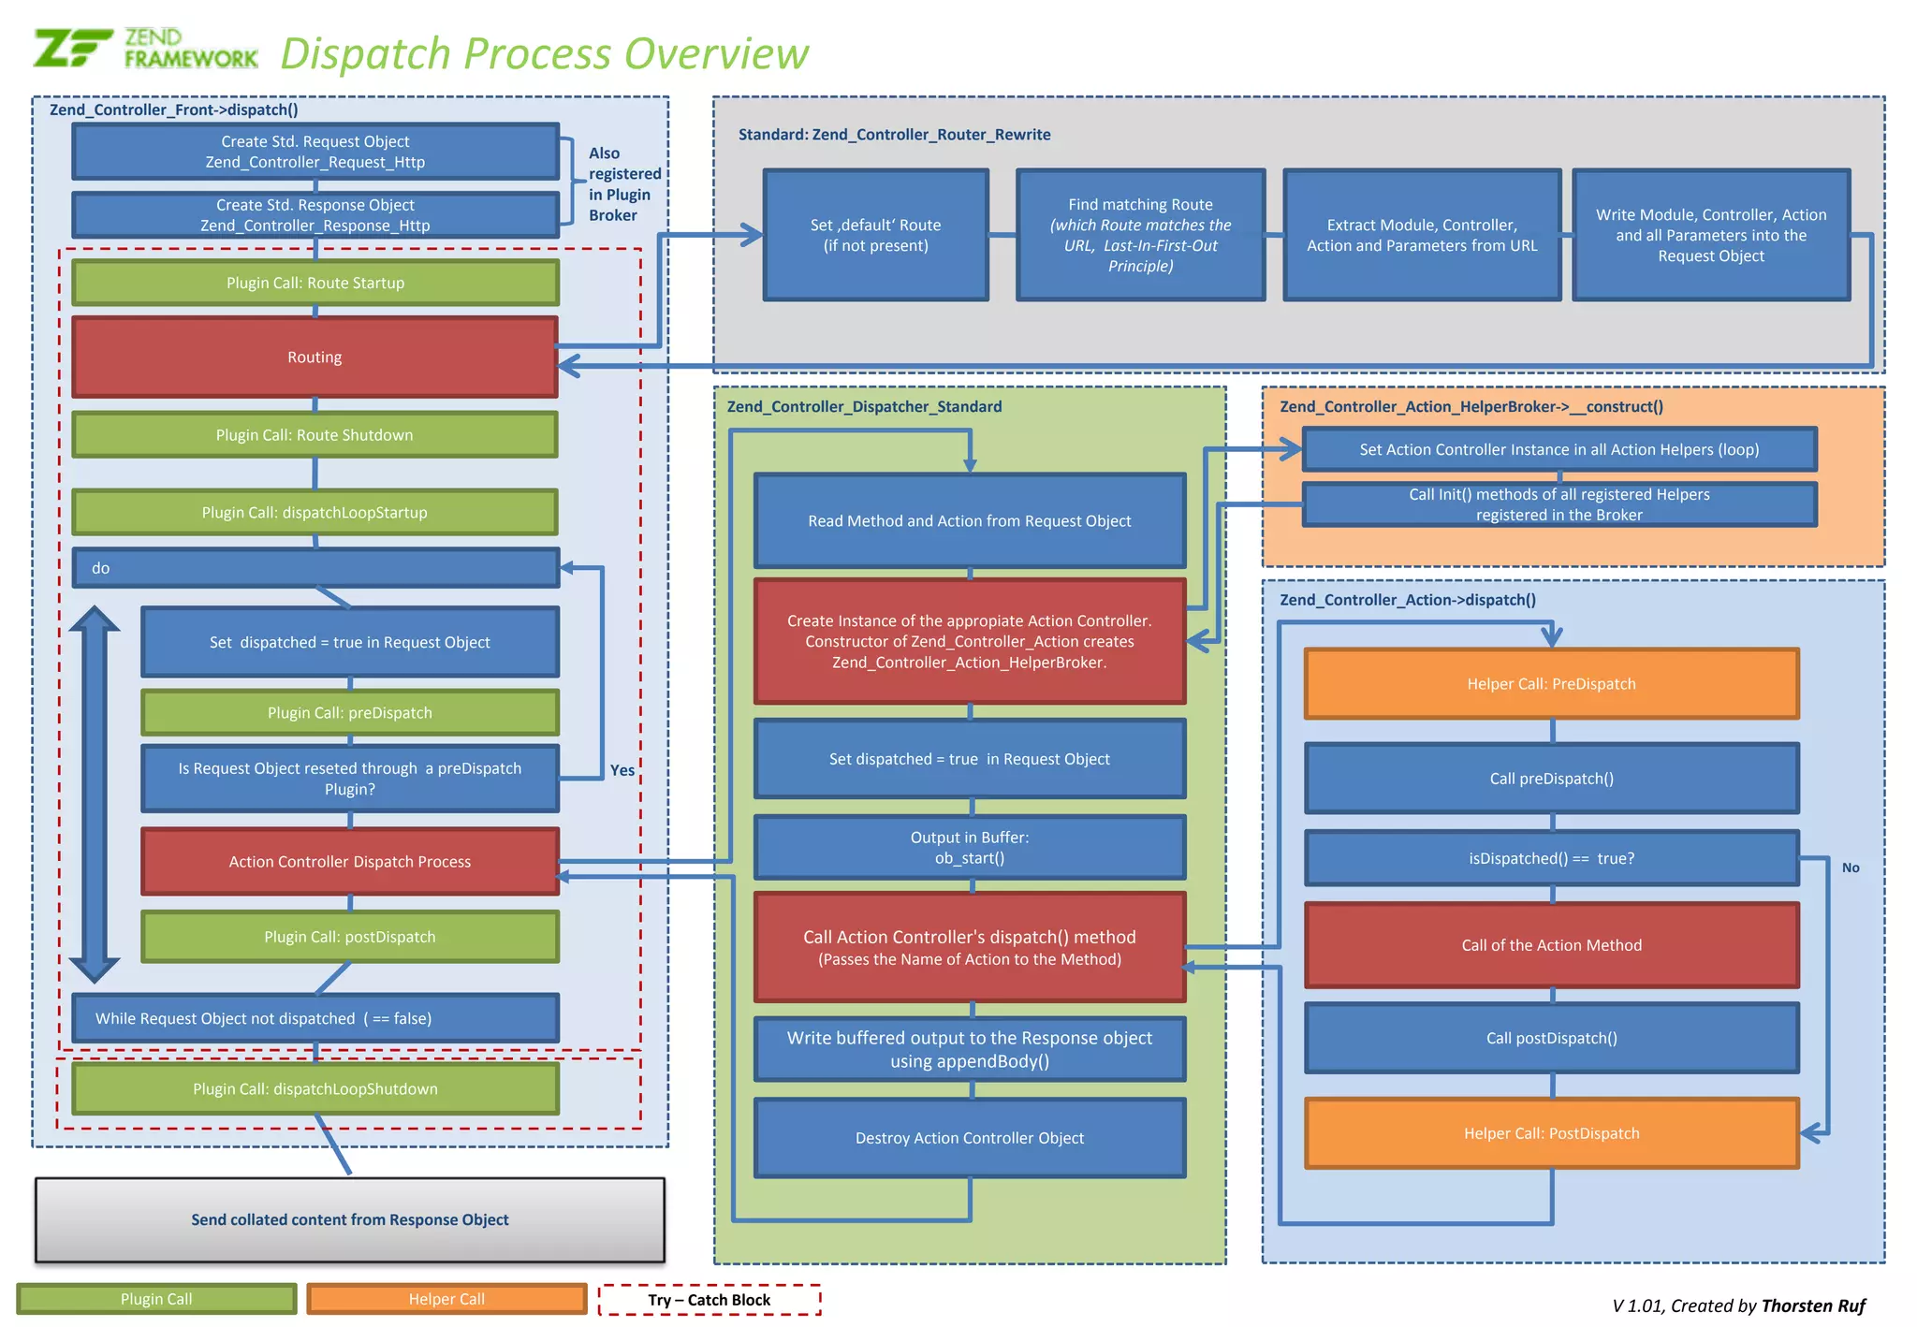Click the 'do' loop start box

pos(315,568)
